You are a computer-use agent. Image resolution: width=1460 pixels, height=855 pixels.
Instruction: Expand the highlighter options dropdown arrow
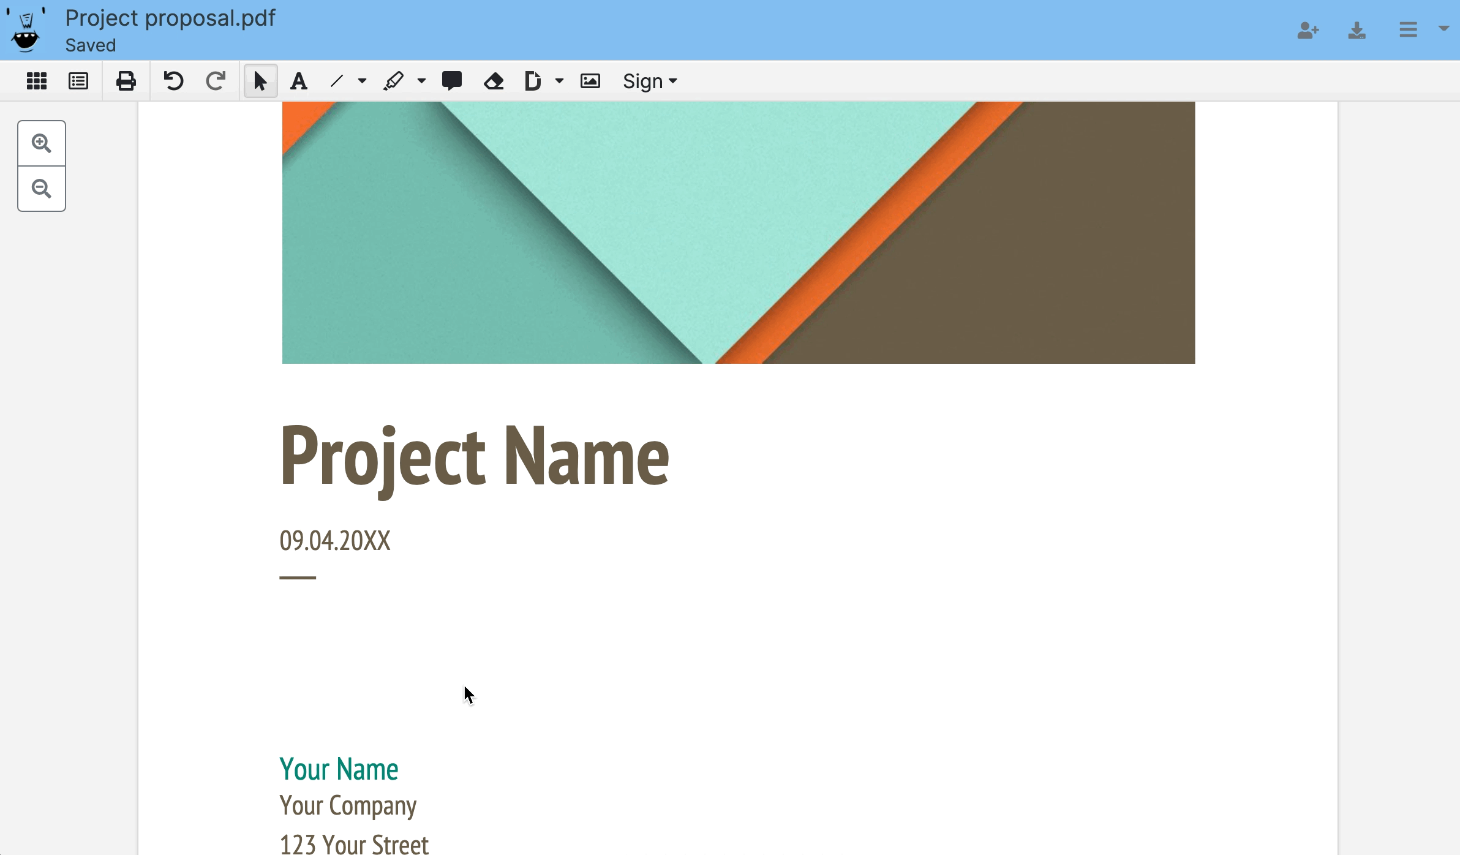pyautogui.click(x=421, y=81)
